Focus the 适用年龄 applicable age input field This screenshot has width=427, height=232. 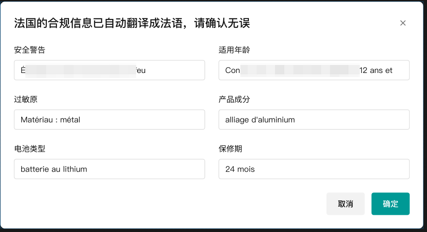click(x=314, y=70)
